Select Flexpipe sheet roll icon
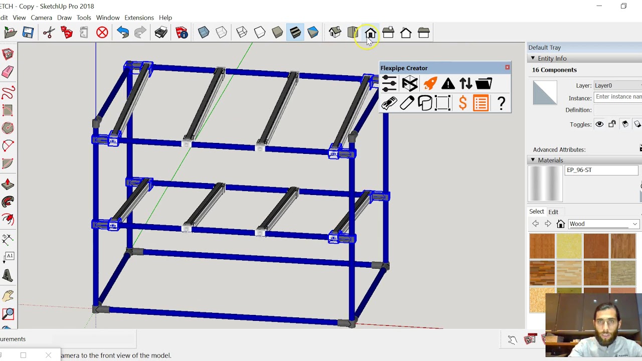The image size is (642, 361). tap(425, 104)
